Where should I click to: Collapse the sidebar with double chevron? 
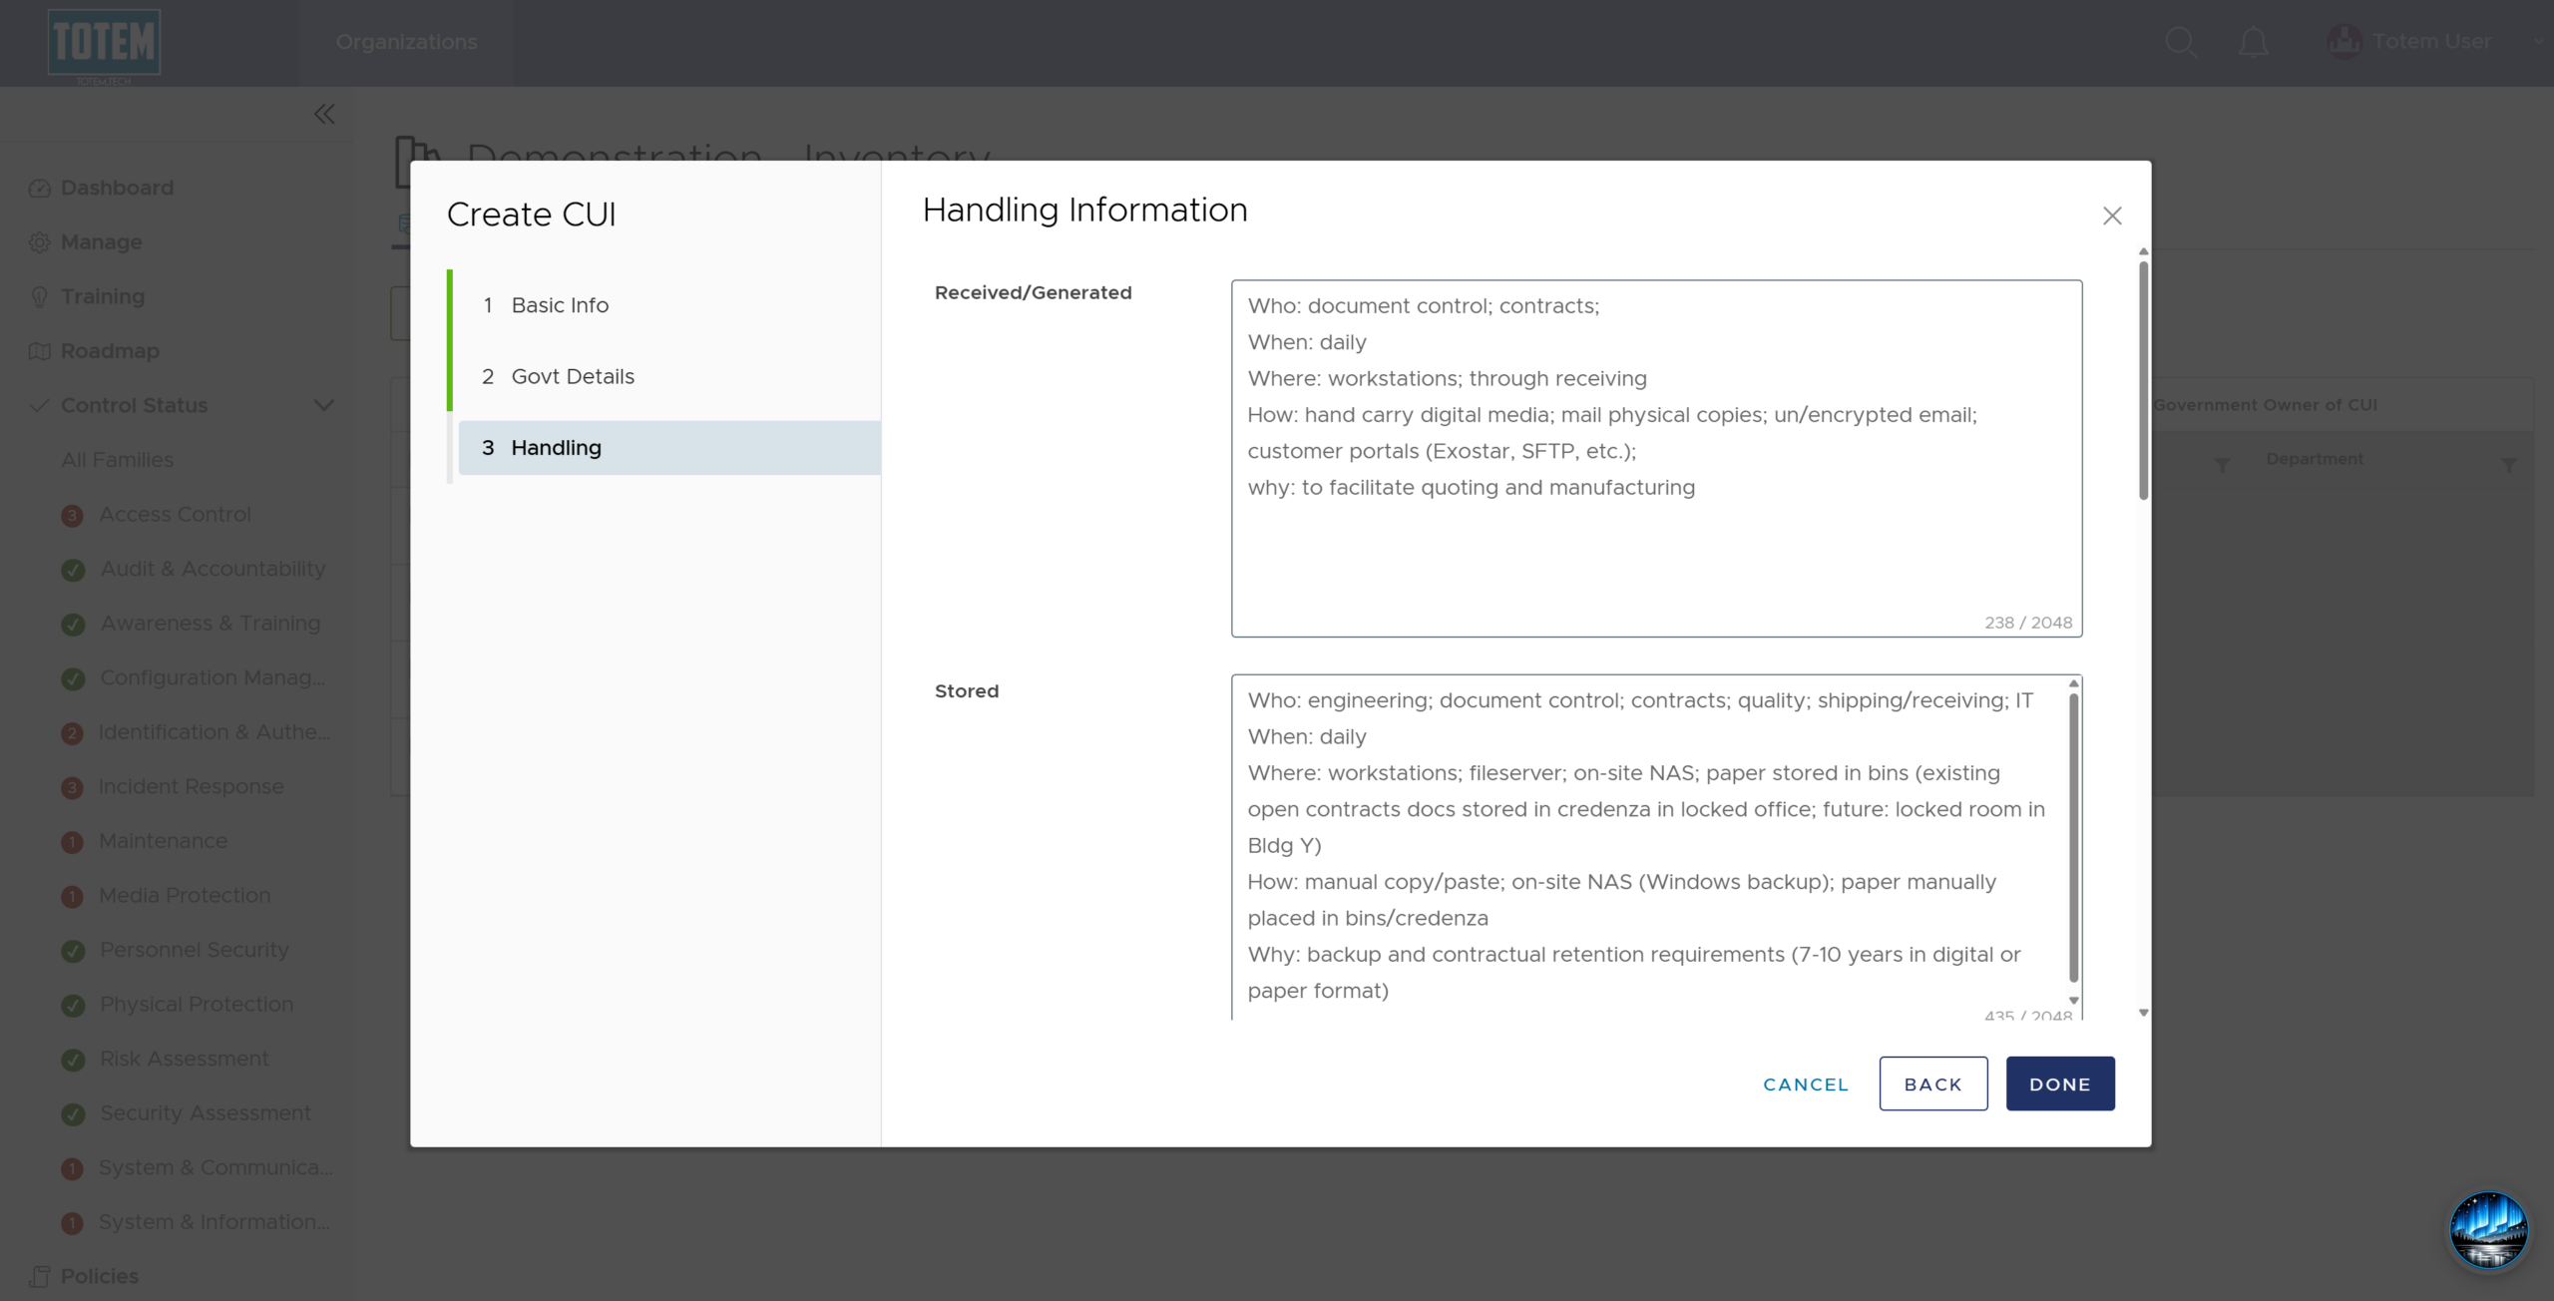[324, 114]
